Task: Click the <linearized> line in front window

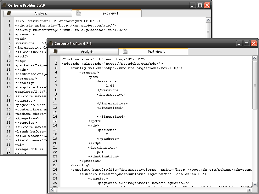Action: (110, 108)
